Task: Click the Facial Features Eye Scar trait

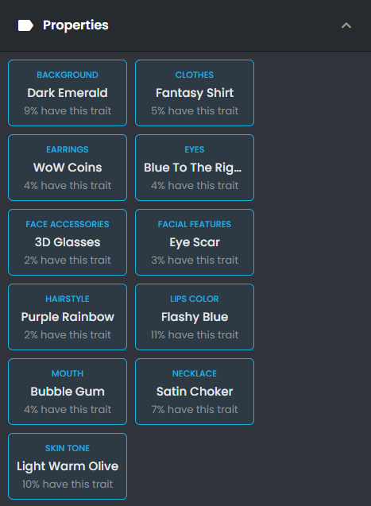Action: [x=195, y=242]
